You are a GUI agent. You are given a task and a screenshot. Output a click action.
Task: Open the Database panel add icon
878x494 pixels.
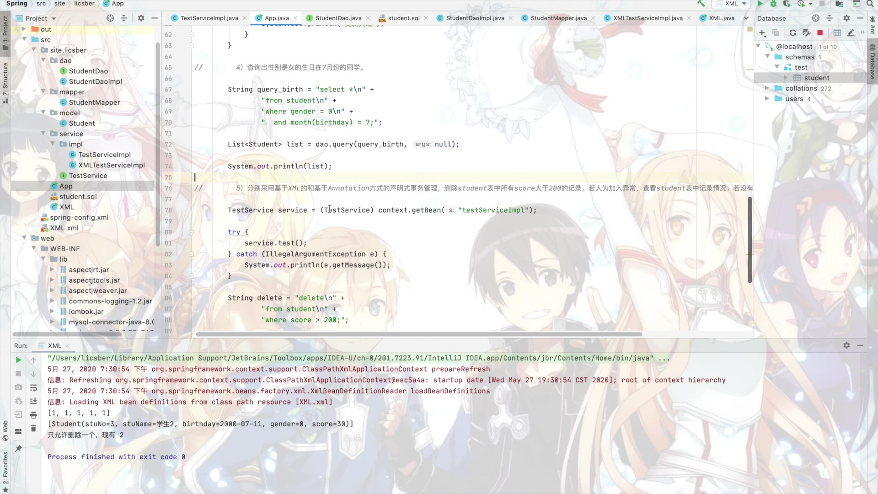point(762,32)
